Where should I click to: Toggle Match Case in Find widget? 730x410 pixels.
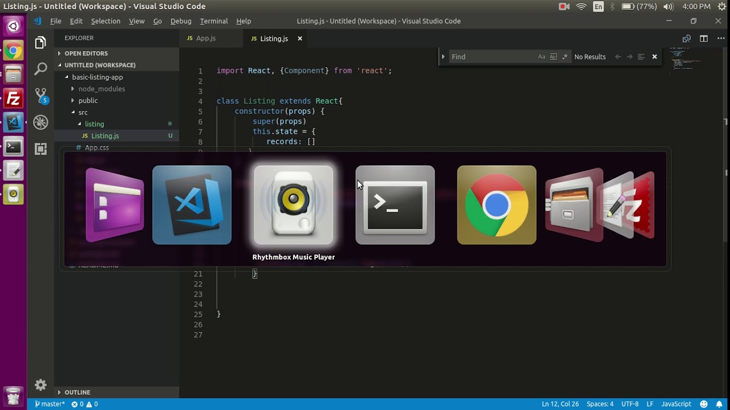pos(542,57)
